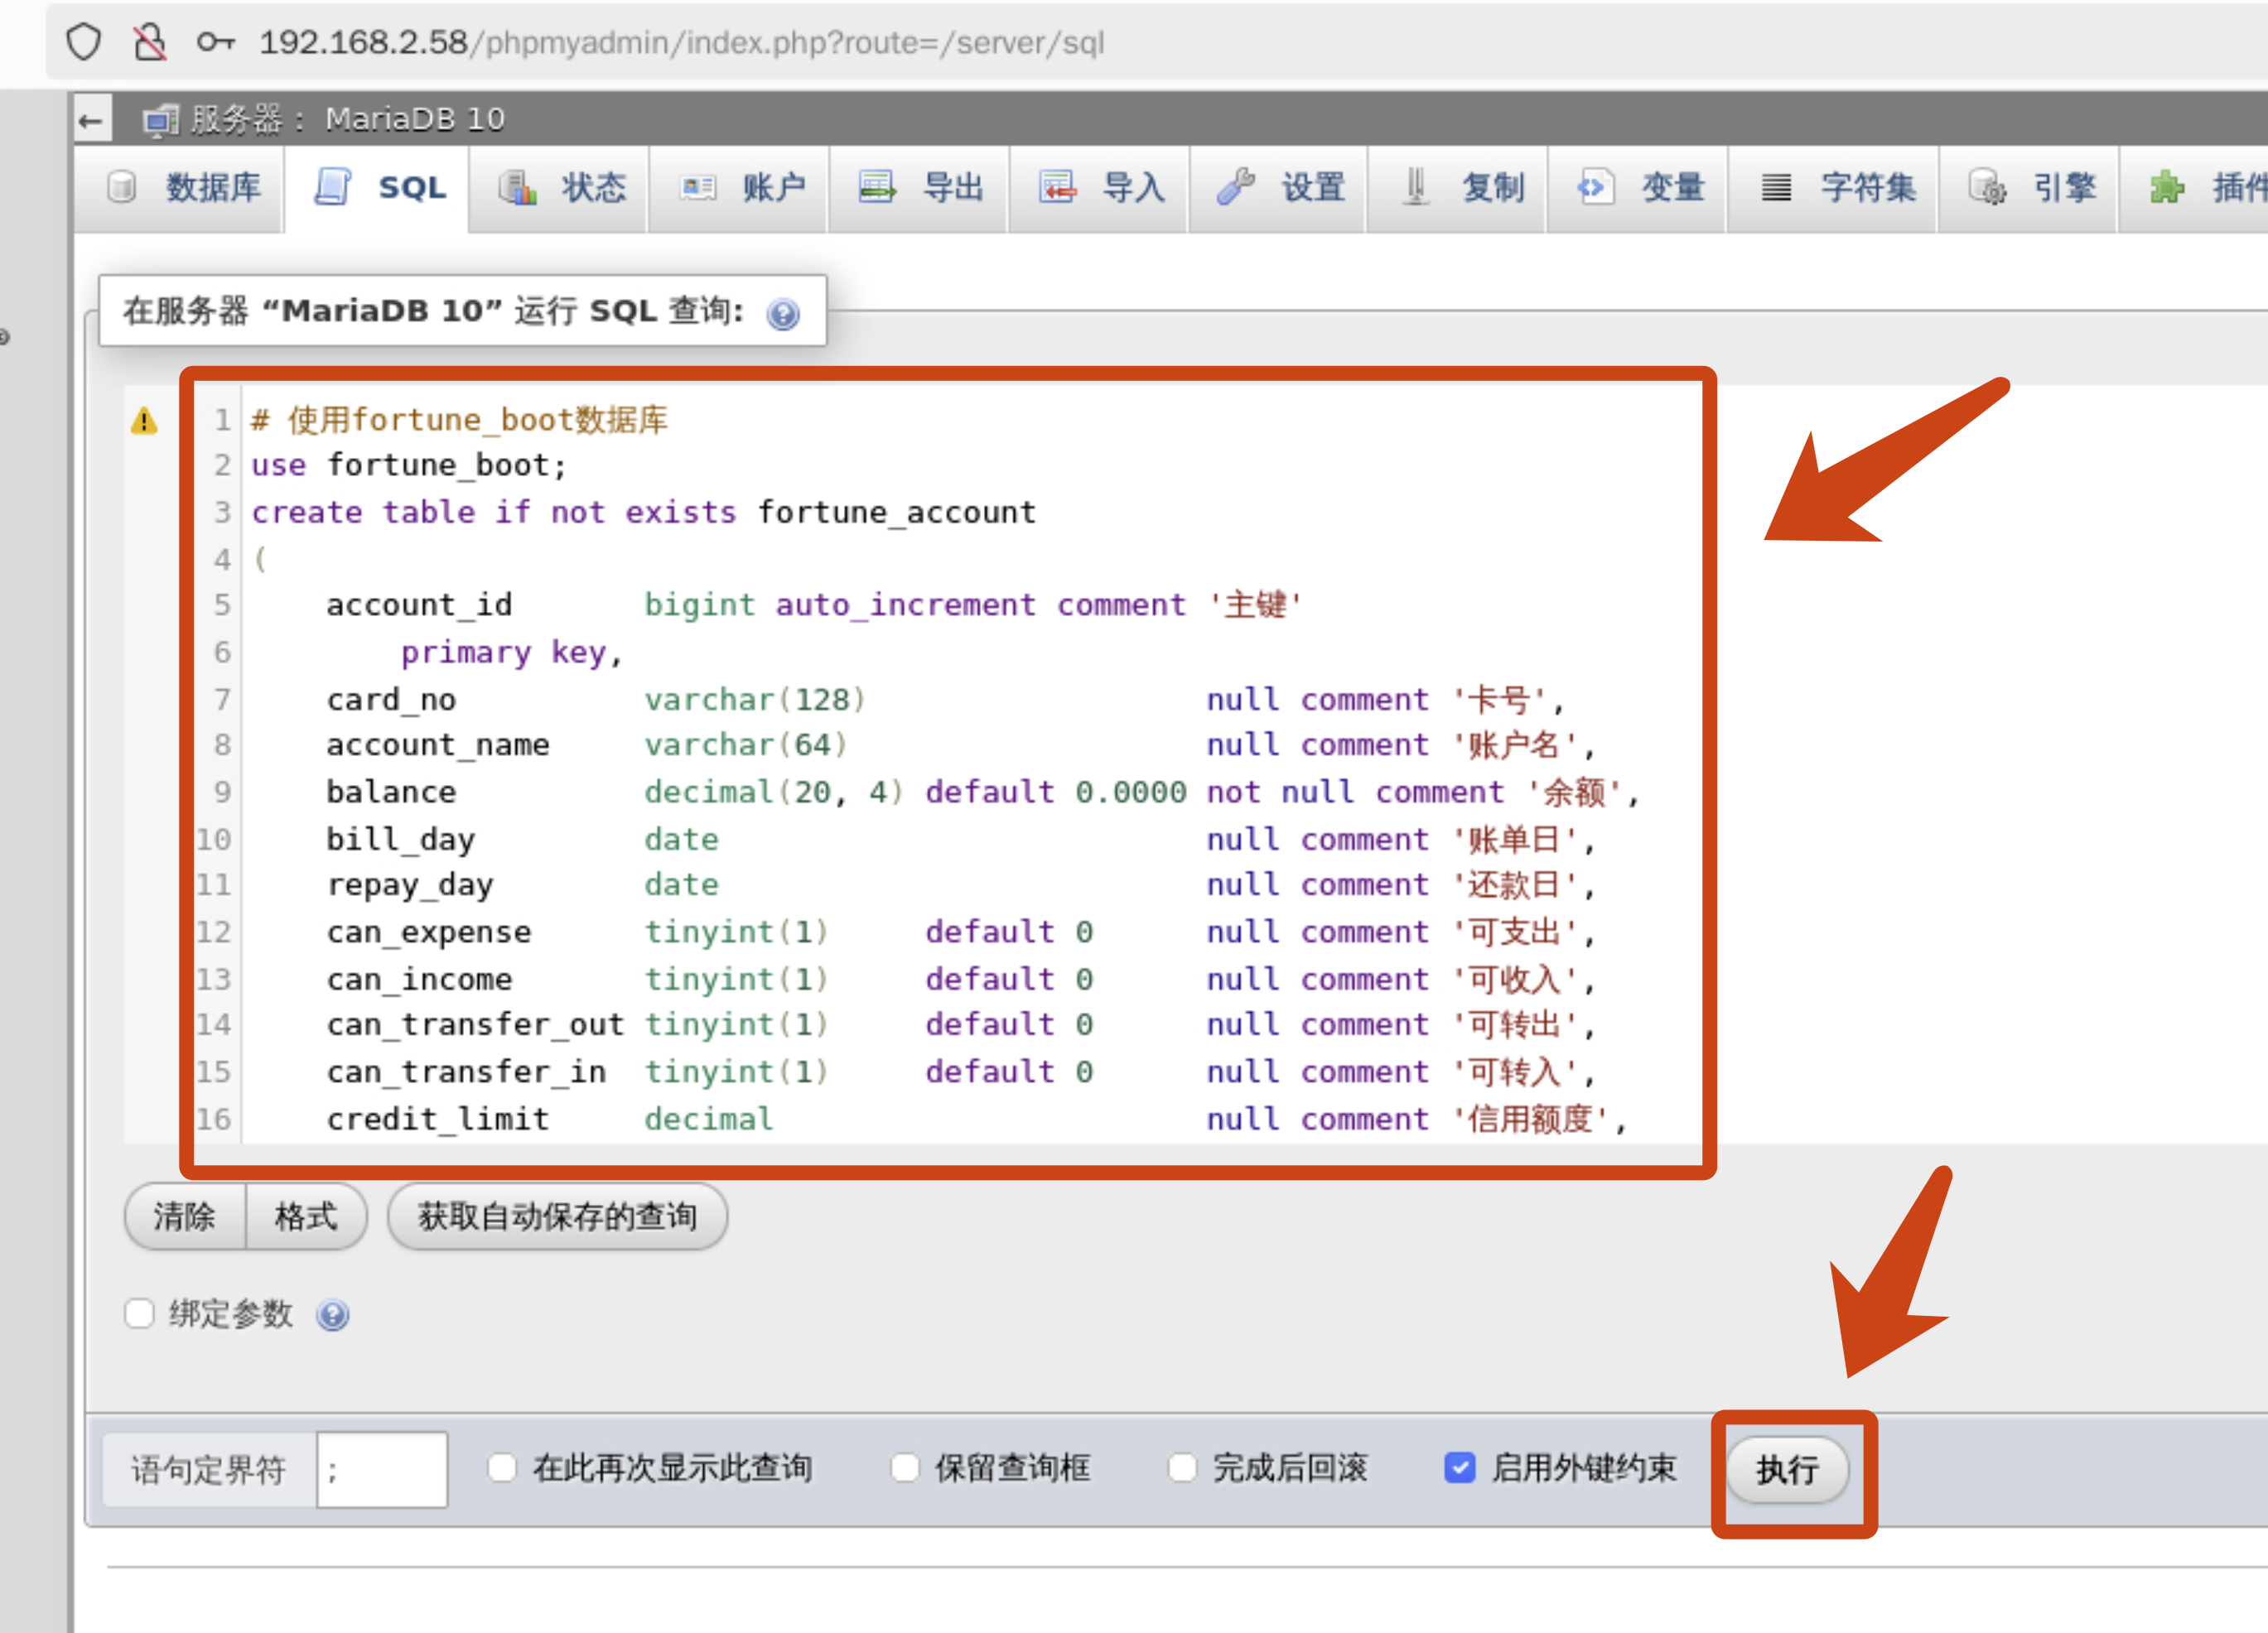The image size is (2268, 1633).
Task: Uncheck 启用外键约束 checkbox
Action: click(x=1459, y=1467)
